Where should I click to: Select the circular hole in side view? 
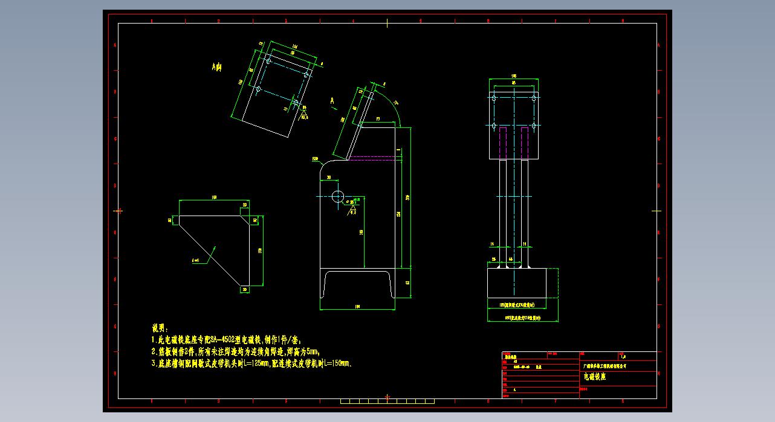pos(337,196)
